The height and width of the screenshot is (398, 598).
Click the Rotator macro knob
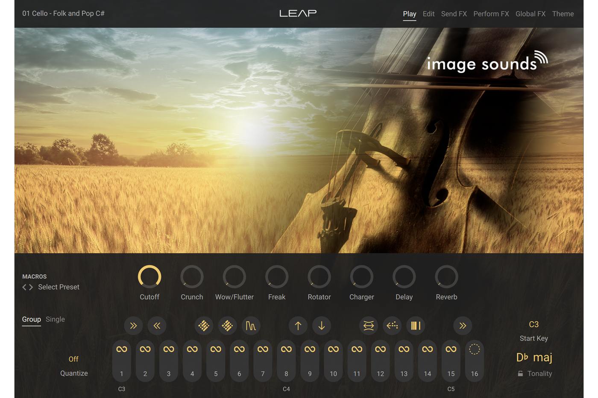tap(319, 276)
